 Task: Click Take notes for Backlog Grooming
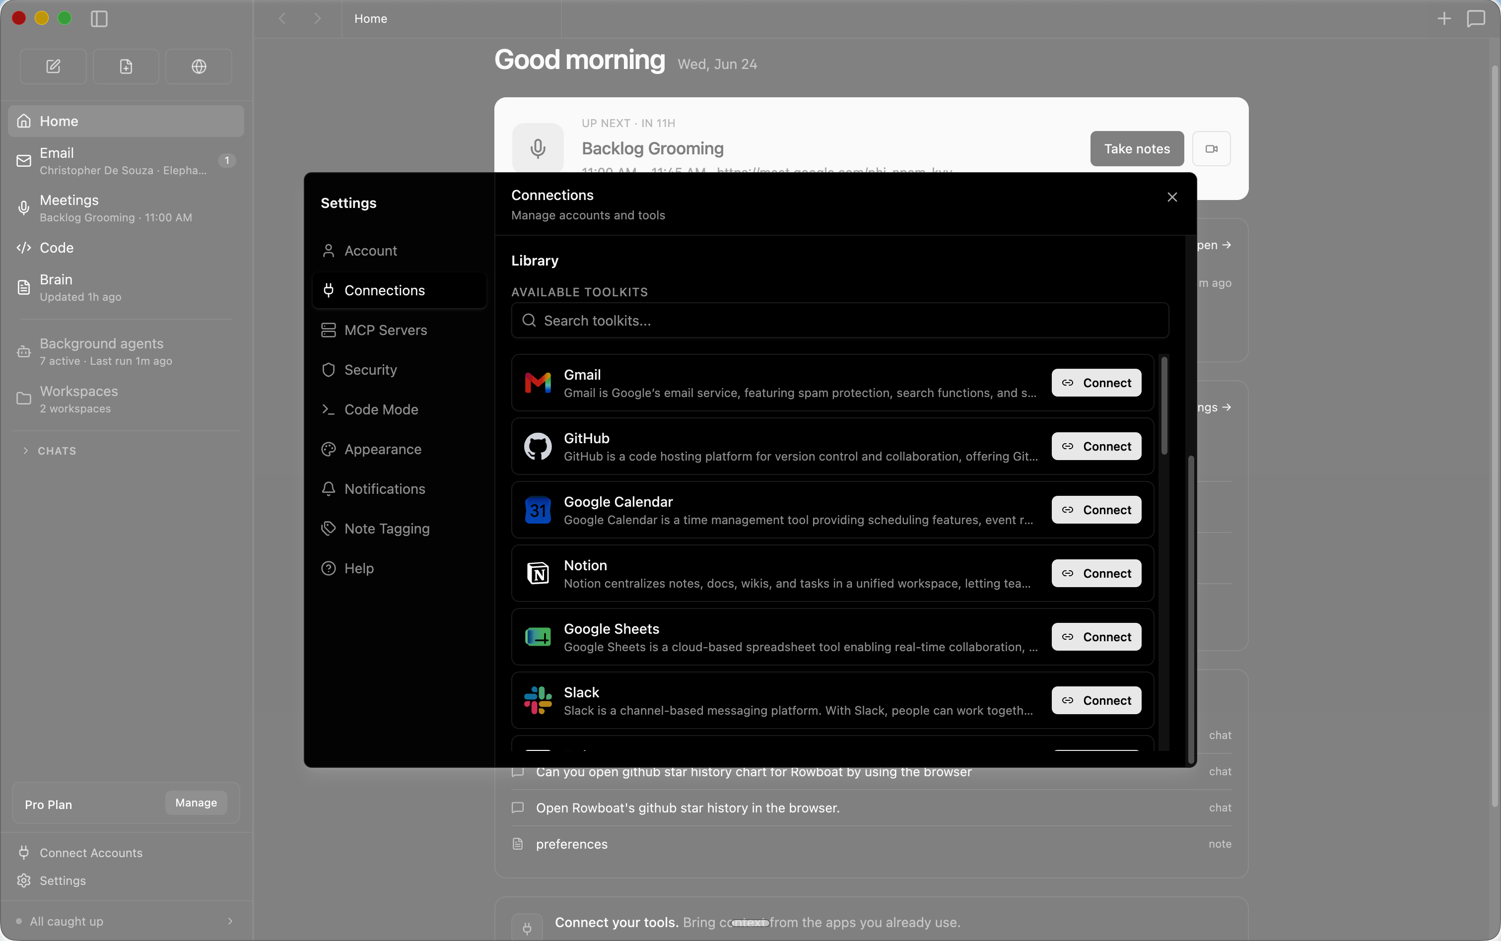click(x=1137, y=149)
